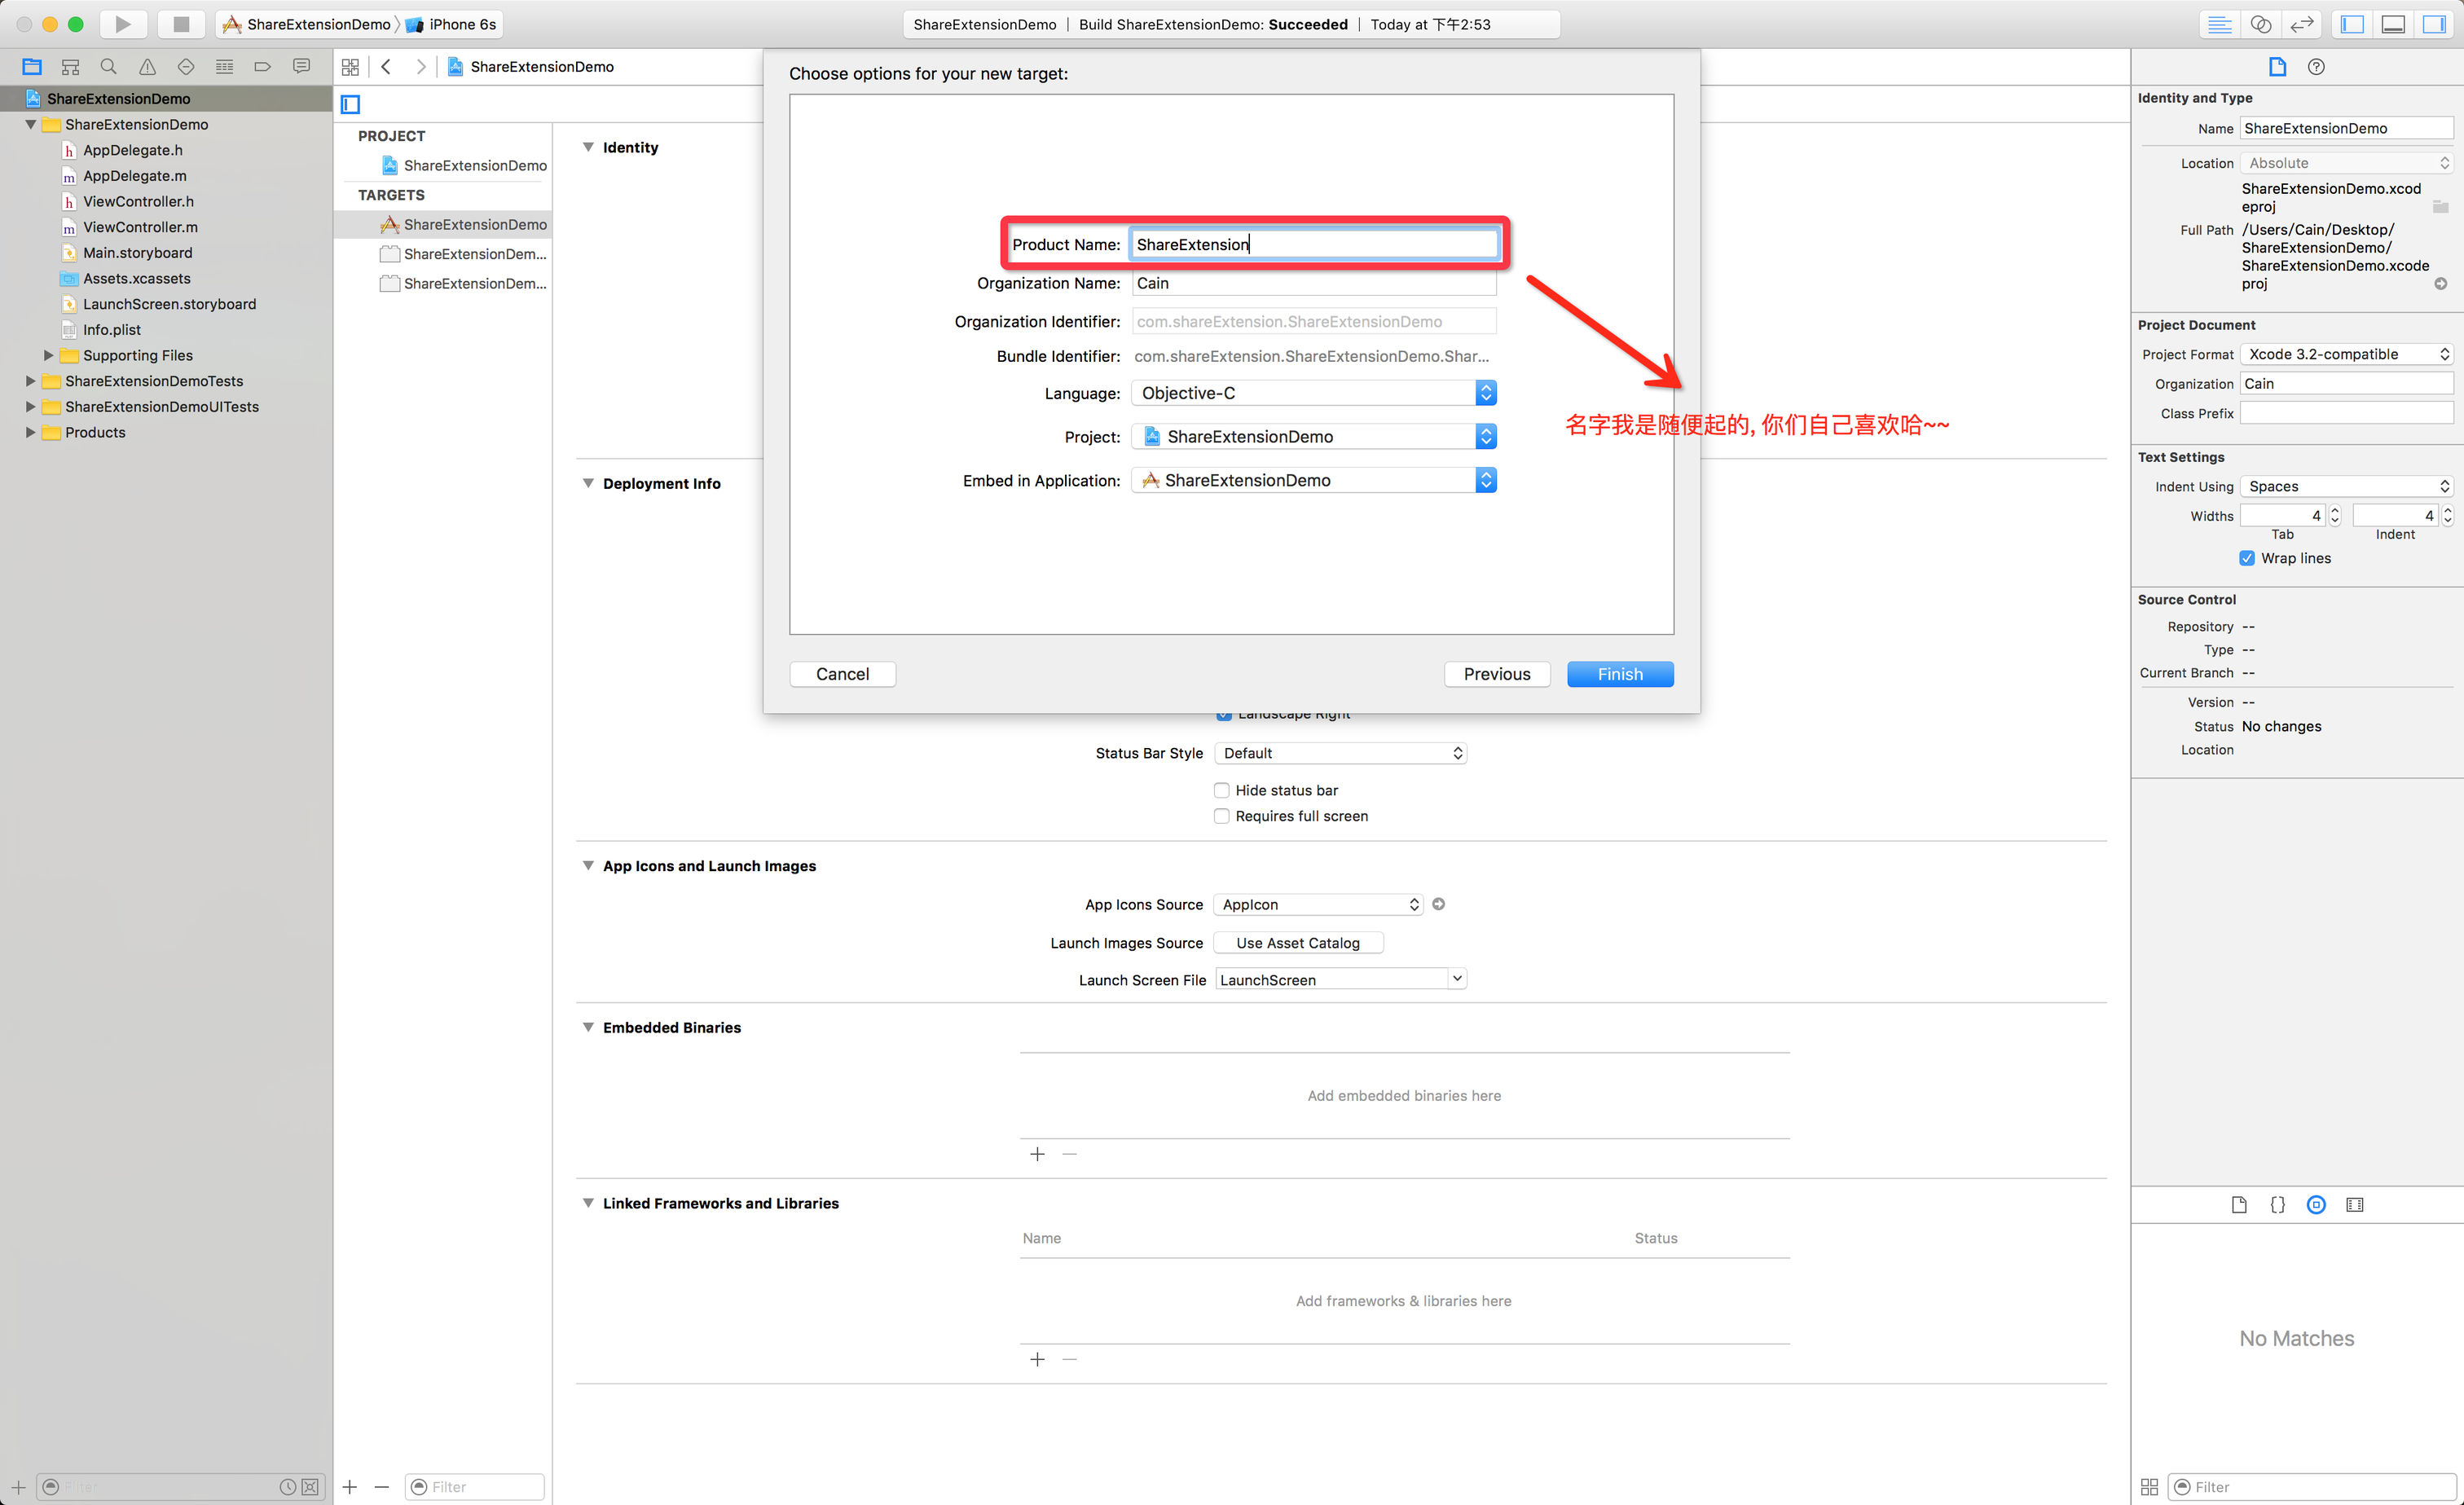This screenshot has height=1505, width=2464.
Task: Select the Object library icon
Action: 2316,1205
